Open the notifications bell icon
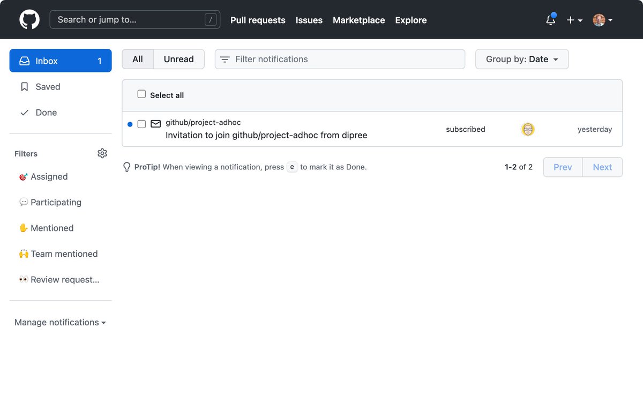Image resolution: width=643 pixels, height=402 pixels. coord(550,20)
